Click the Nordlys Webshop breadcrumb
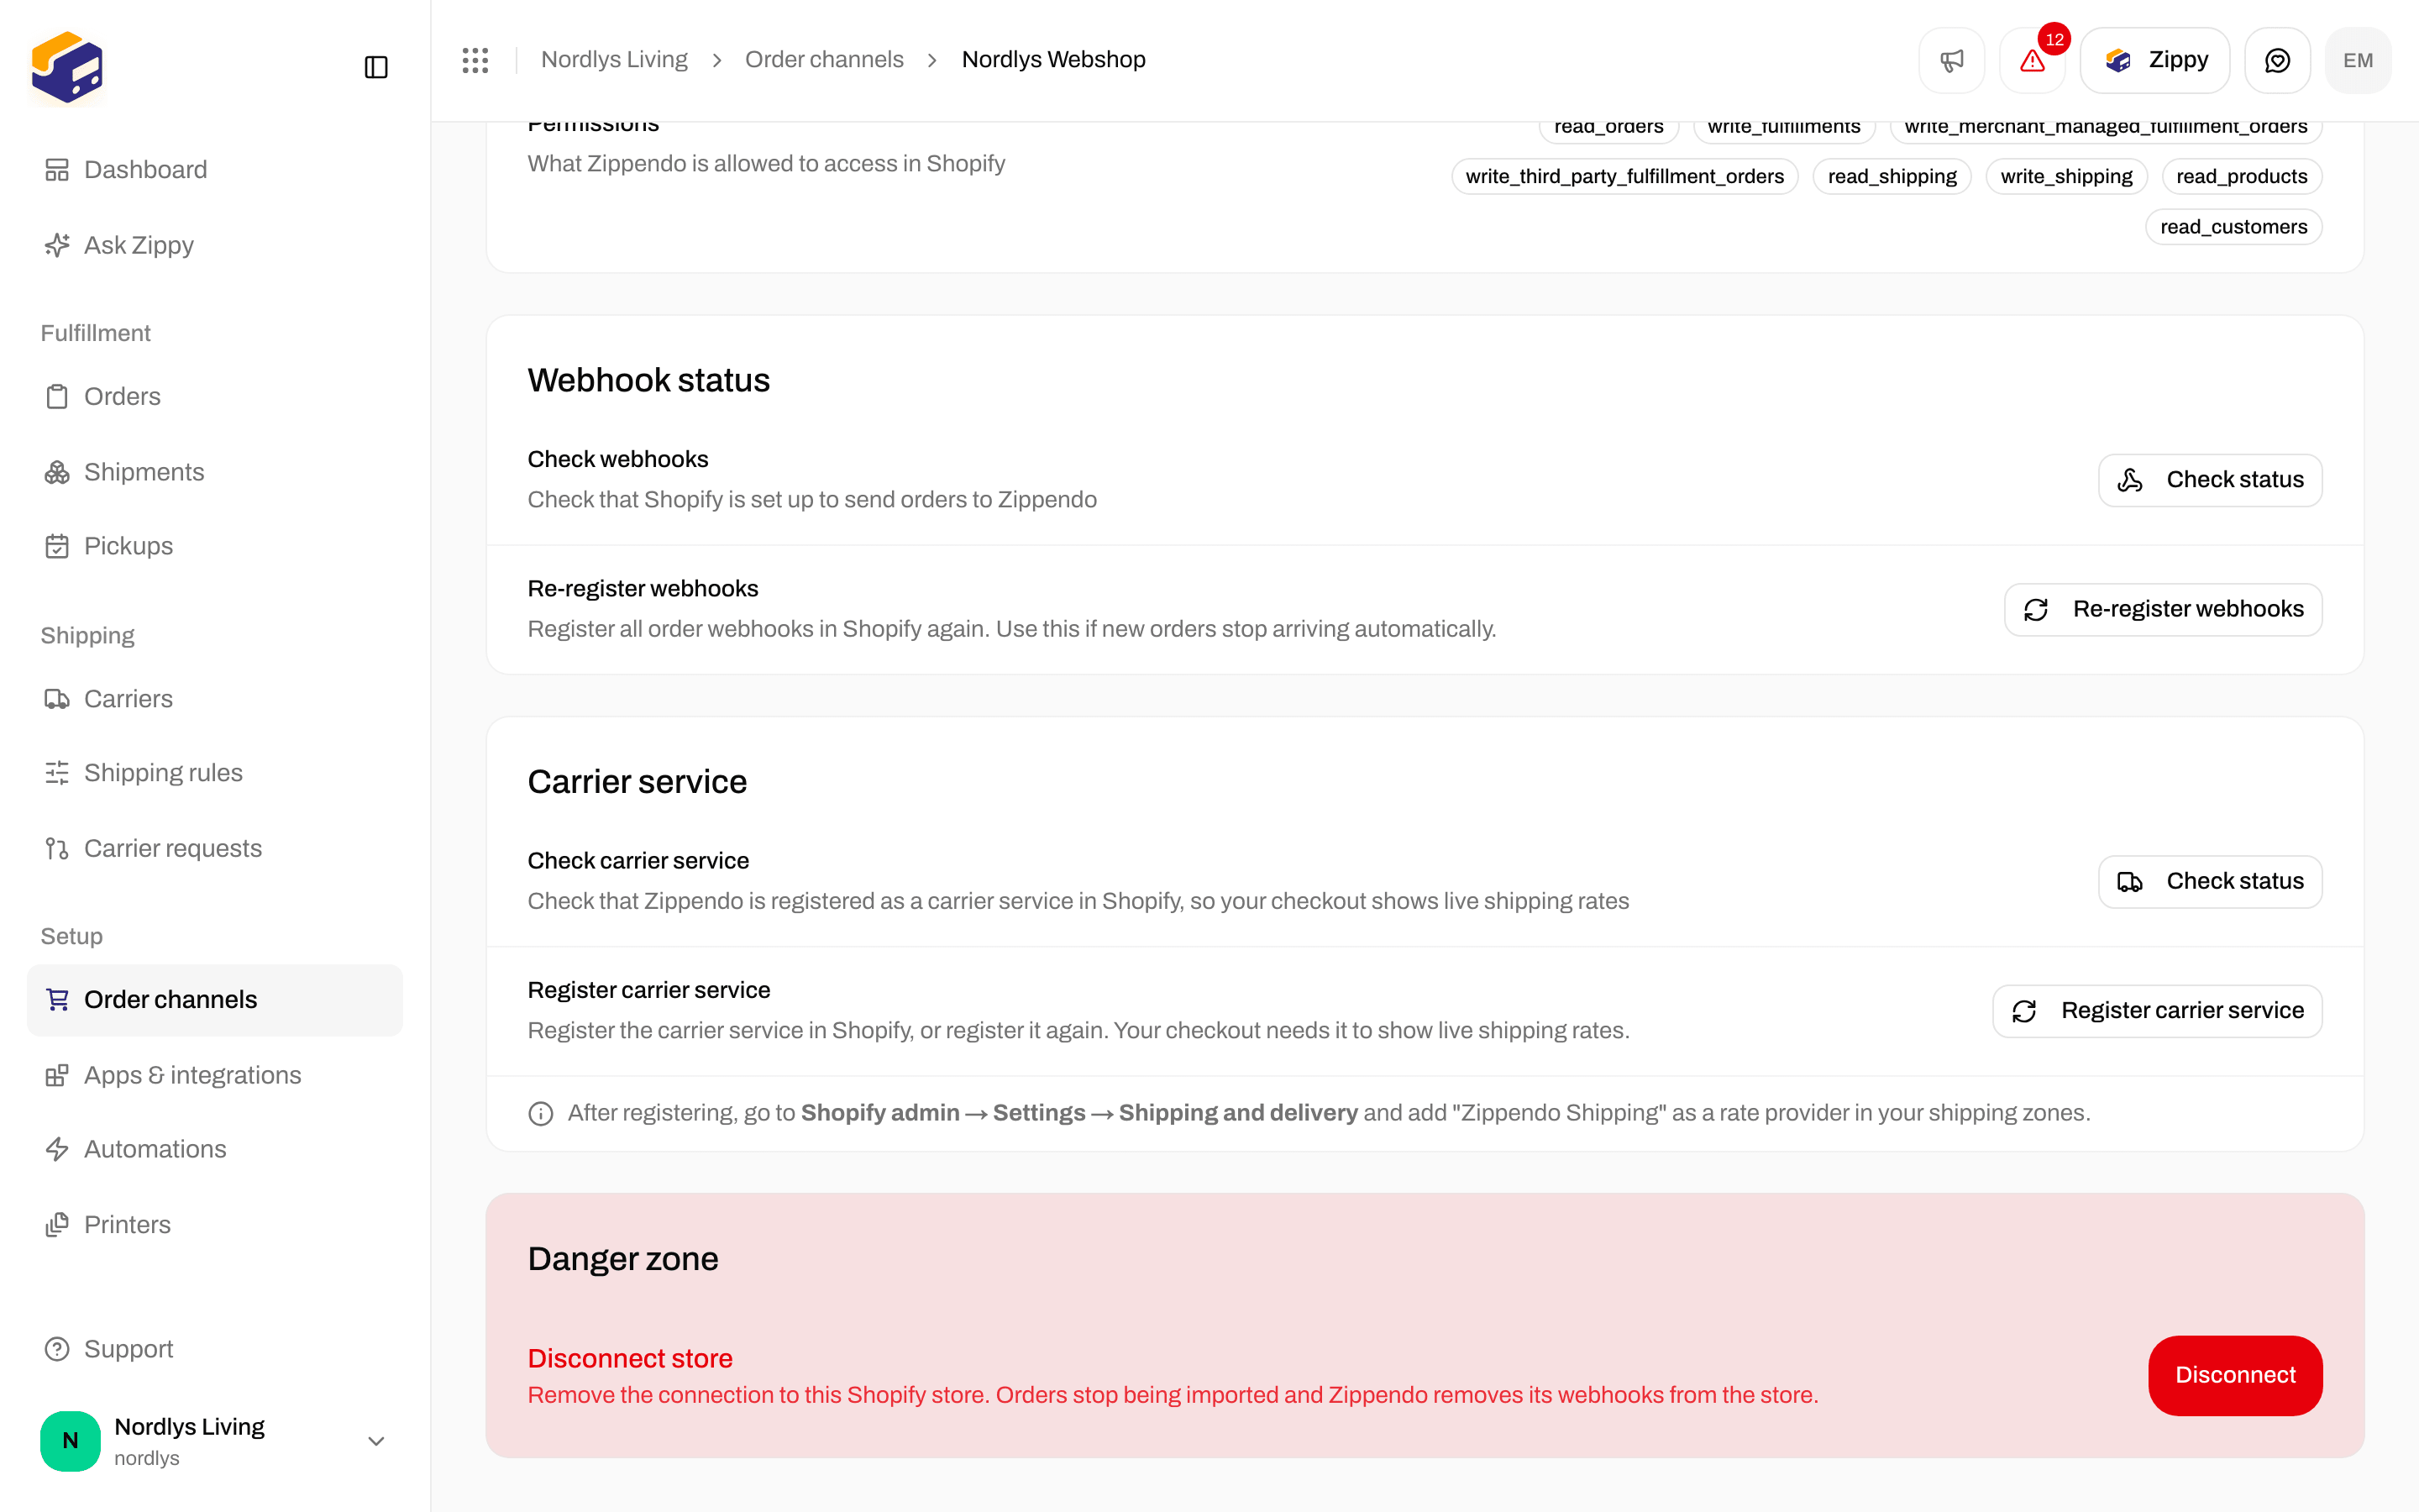This screenshot has width=2419, height=1512. coord(1053,60)
